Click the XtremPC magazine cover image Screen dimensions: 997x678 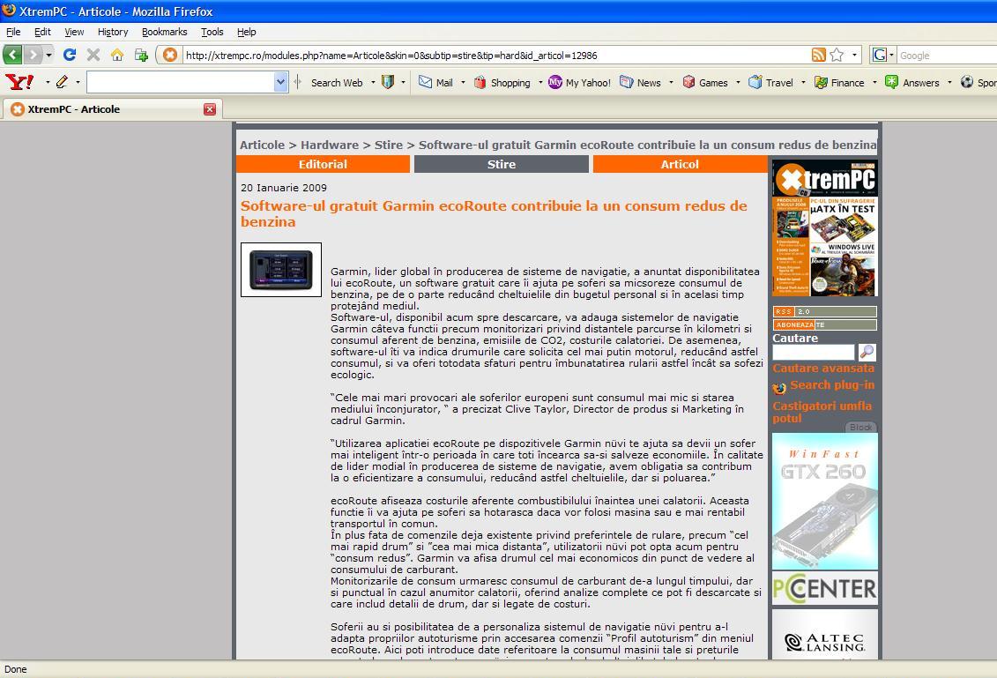825,227
